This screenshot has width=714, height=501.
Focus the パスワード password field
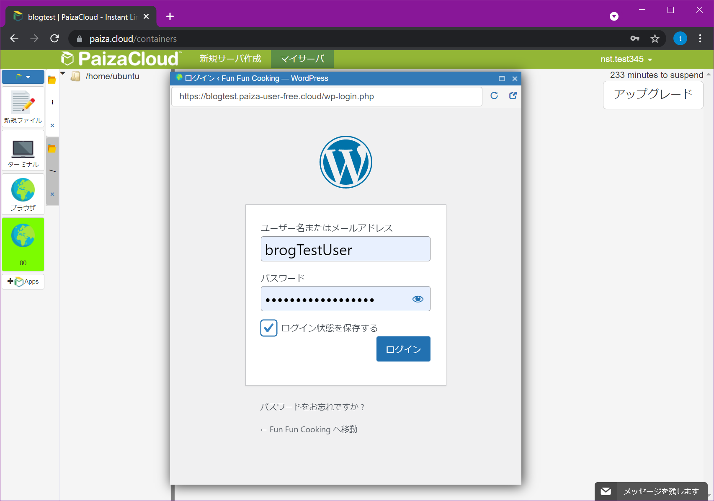click(x=345, y=299)
